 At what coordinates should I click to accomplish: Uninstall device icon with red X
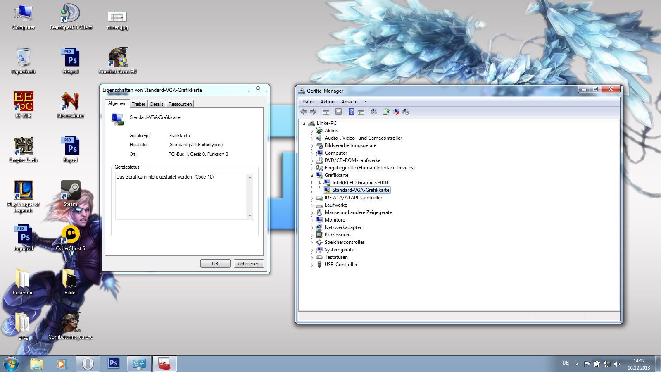tap(396, 112)
